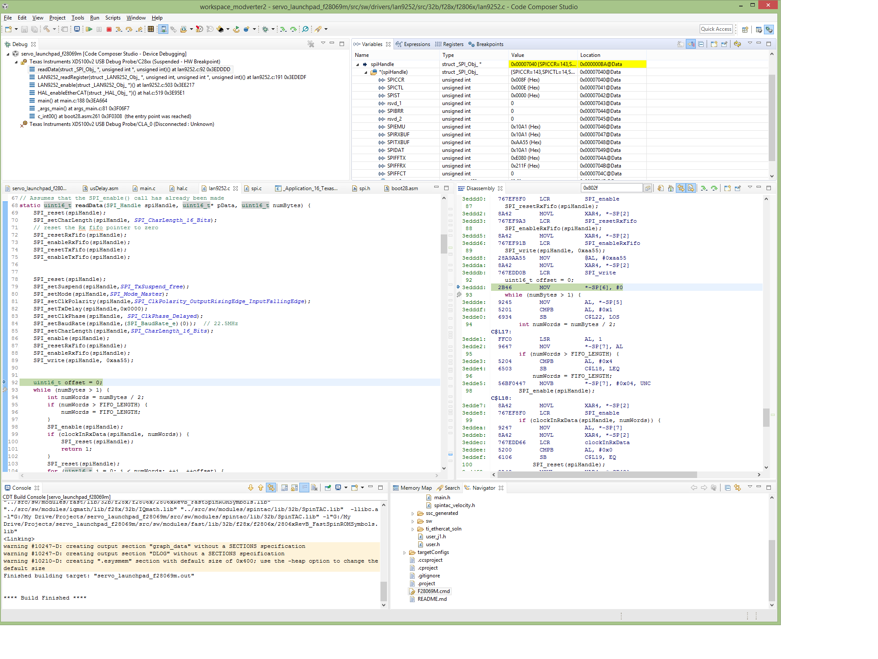Viewport: 878px width, 659px height.
Task: Click the Step Over icon in main toolbar
Action: click(129, 29)
